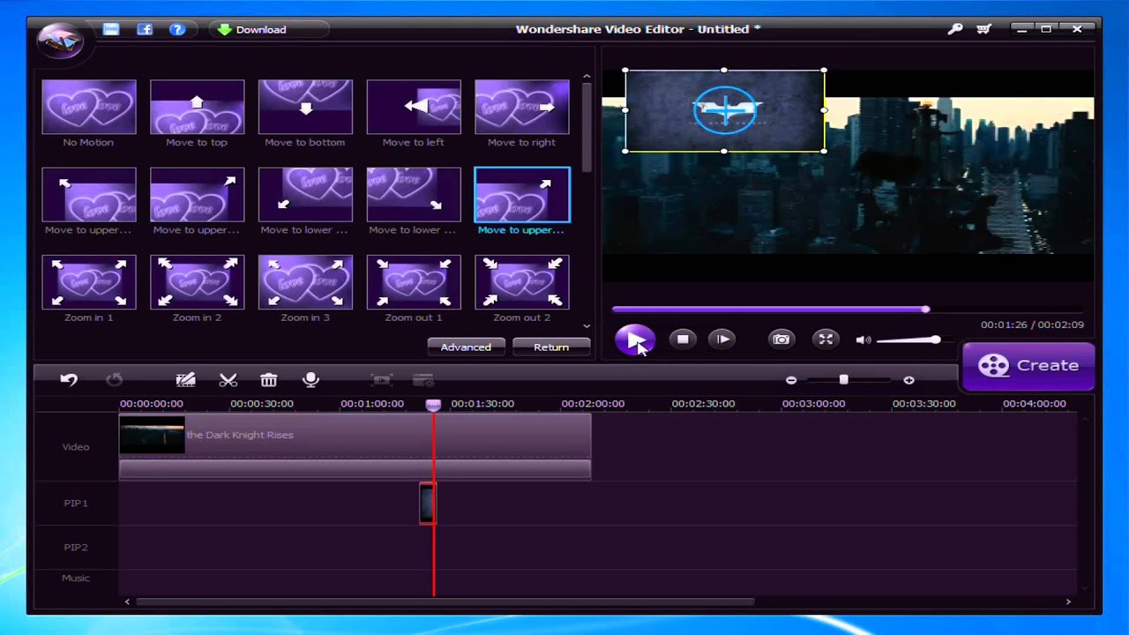
Task: Stop the preview playback
Action: (x=682, y=340)
